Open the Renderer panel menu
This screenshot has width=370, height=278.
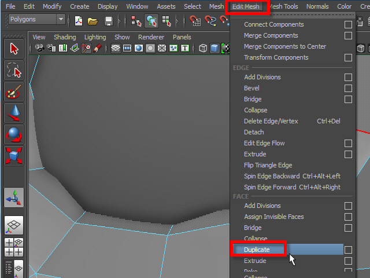pos(151,37)
